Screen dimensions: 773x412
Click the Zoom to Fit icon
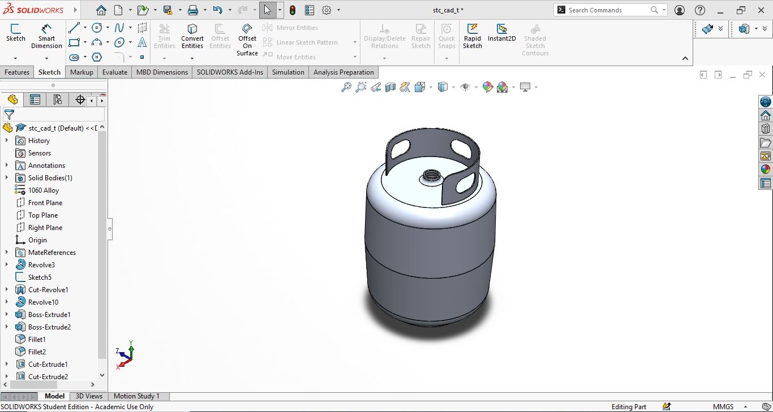point(346,87)
